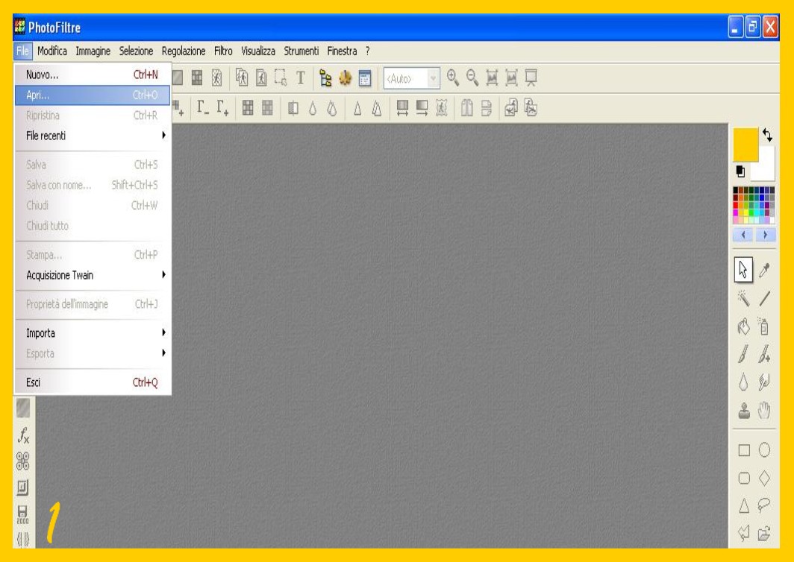Select the Magic Wand tool
Viewport: 794px width, 562px height.
click(743, 298)
